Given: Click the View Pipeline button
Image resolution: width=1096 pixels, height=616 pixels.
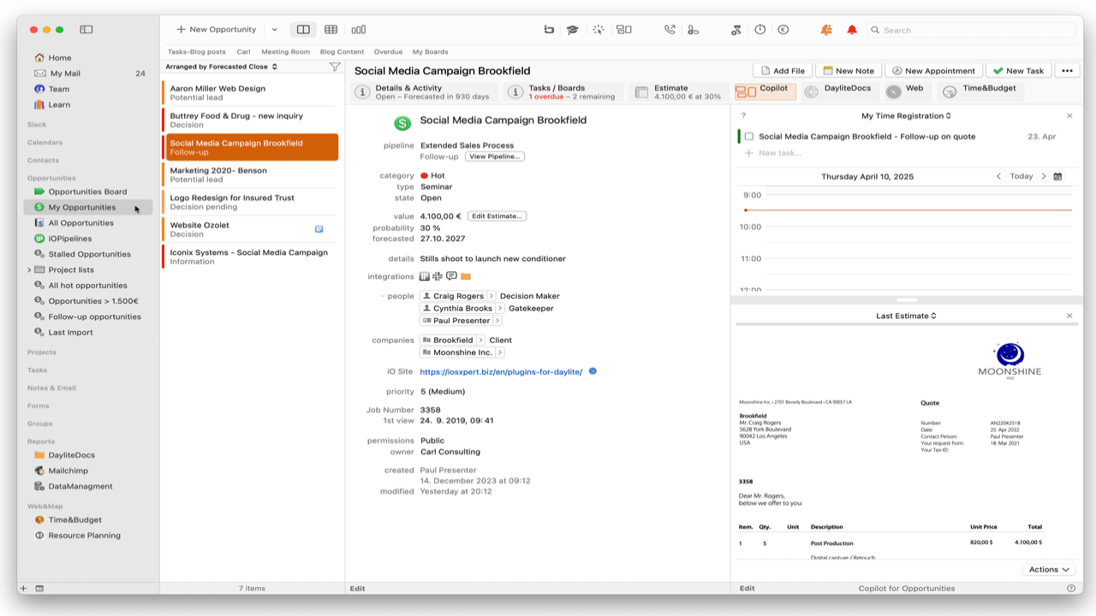Looking at the screenshot, I should click(495, 157).
